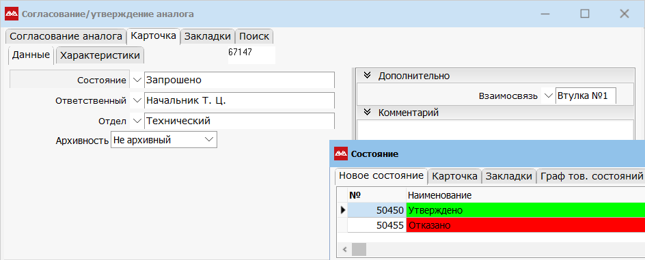The height and width of the screenshot is (260, 645).
Task: Open the Поиск tab
Action: (254, 36)
